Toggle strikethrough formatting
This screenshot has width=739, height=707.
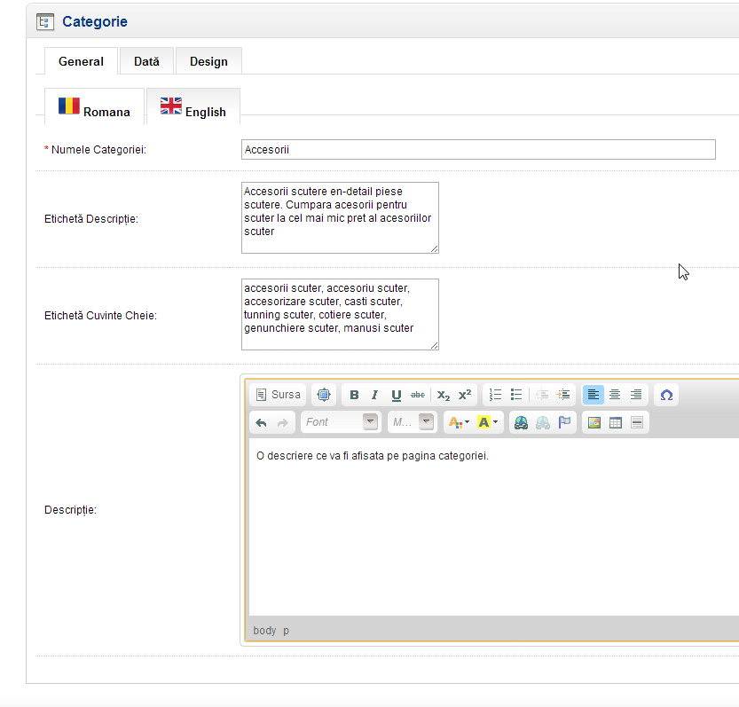[x=418, y=396]
